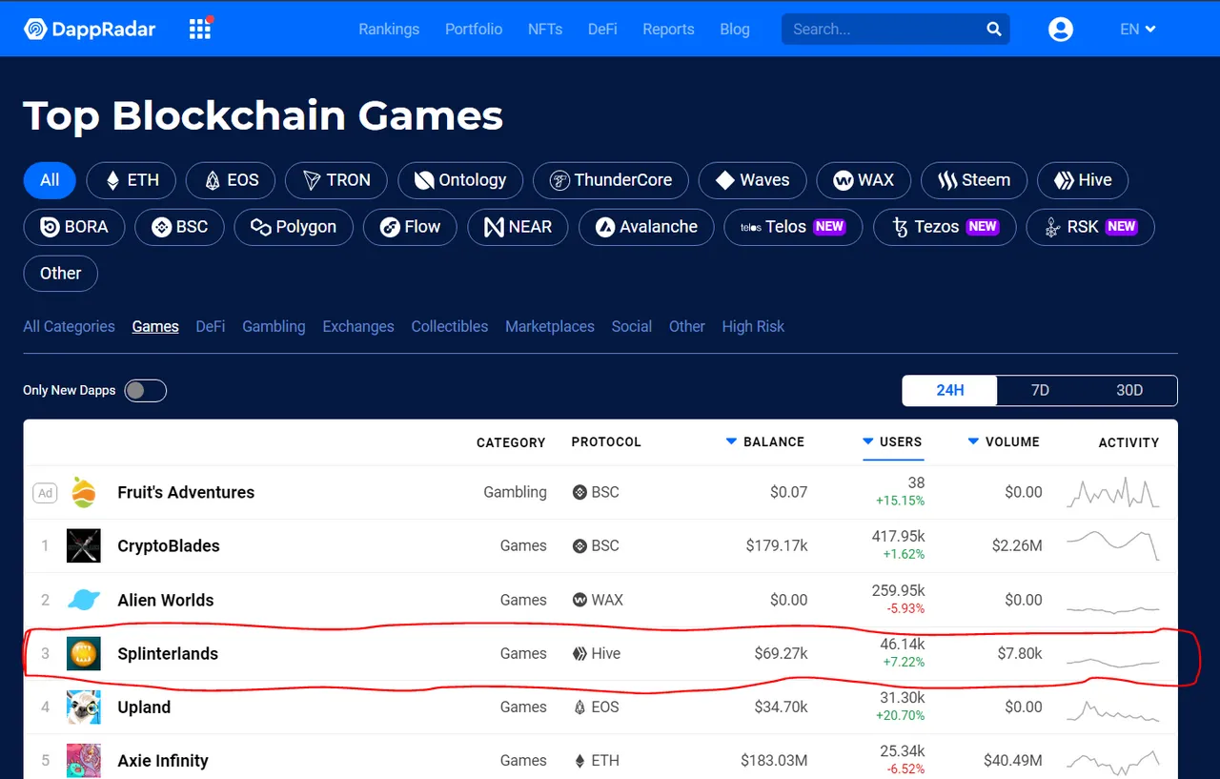Filter games by Waves chain
This screenshot has width=1220, height=779.
(753, 180)
